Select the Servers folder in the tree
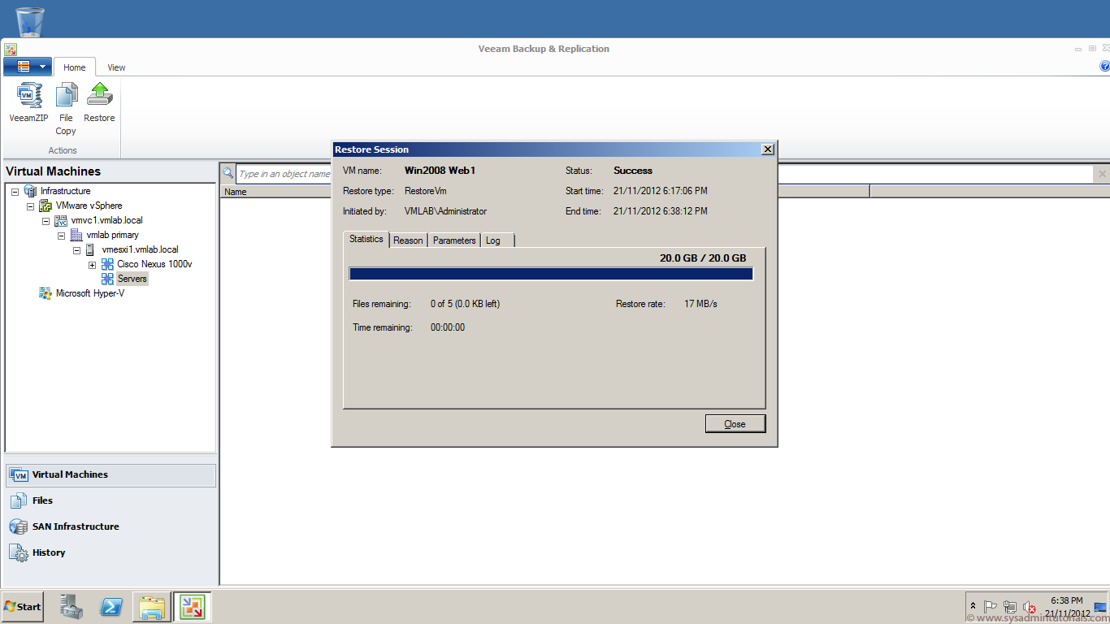This screenshot has width=1110, height=624. tap(132, 279)
